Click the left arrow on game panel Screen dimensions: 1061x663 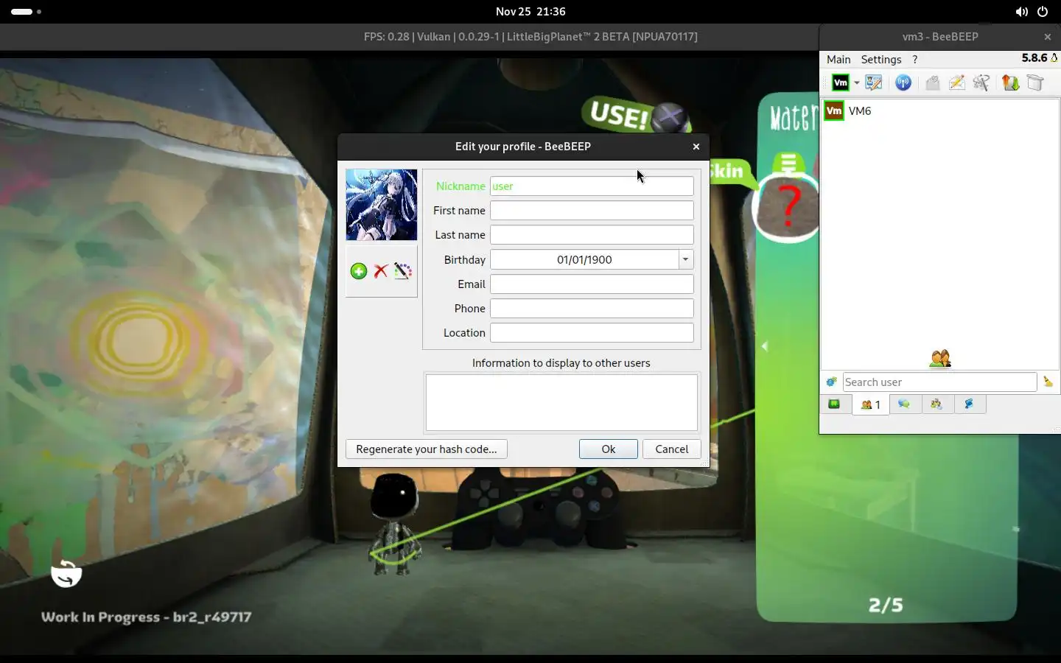(x=765, y=346)
